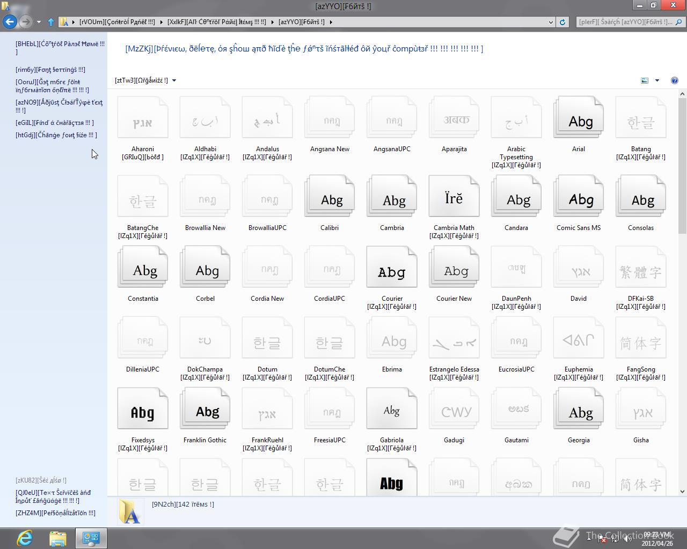Select the Consolas font icon

[641, 197]
